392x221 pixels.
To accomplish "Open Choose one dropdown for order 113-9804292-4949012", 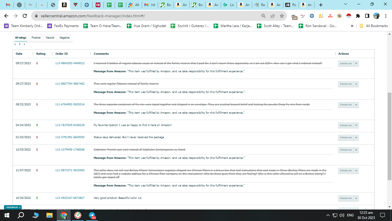I will (x=348, y=63).
